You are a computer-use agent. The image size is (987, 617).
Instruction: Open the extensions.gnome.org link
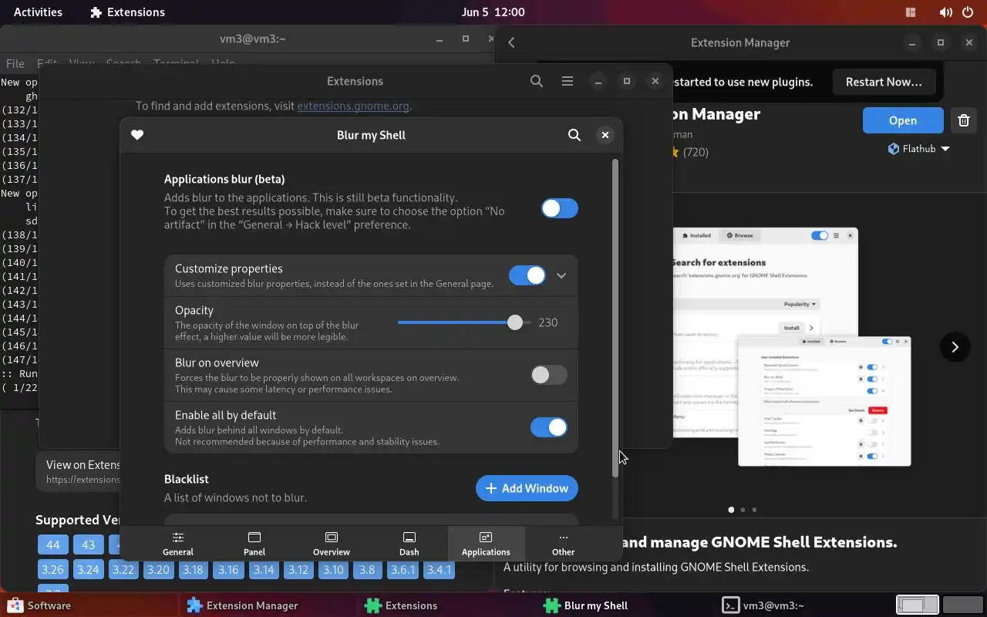click(x=353, y=106)
